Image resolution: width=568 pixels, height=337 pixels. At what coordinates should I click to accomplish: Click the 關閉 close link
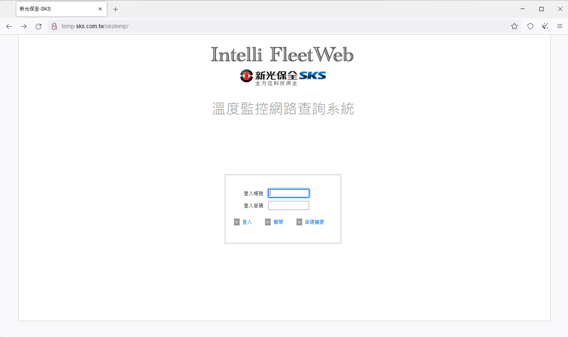point(278,222)
